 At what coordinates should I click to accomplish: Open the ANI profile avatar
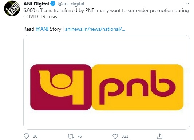12,8
